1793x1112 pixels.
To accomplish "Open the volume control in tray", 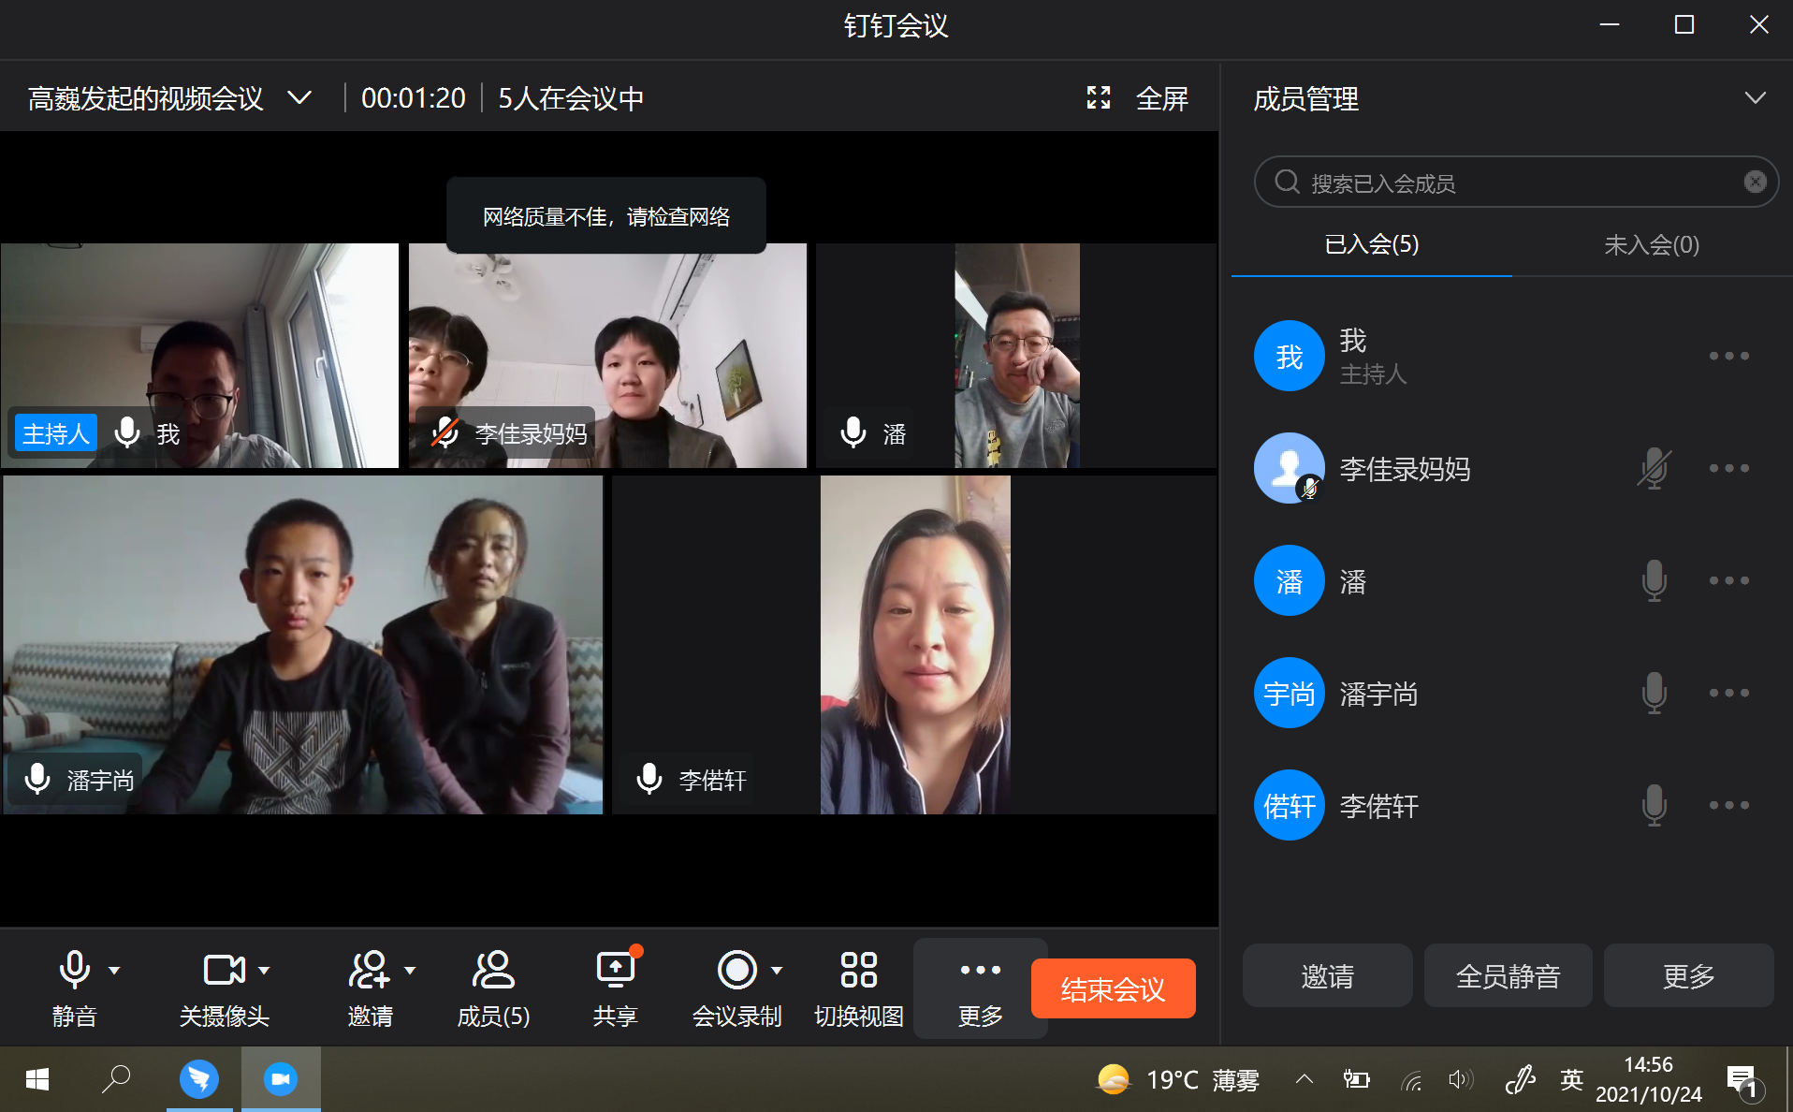I will [x=1460, y=1080].
